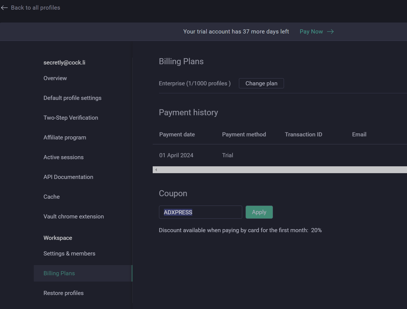This screenshot has height=309, width=407.
Task: Click the Change plan button
Action: pyautogui.click(x=261, y=83)
